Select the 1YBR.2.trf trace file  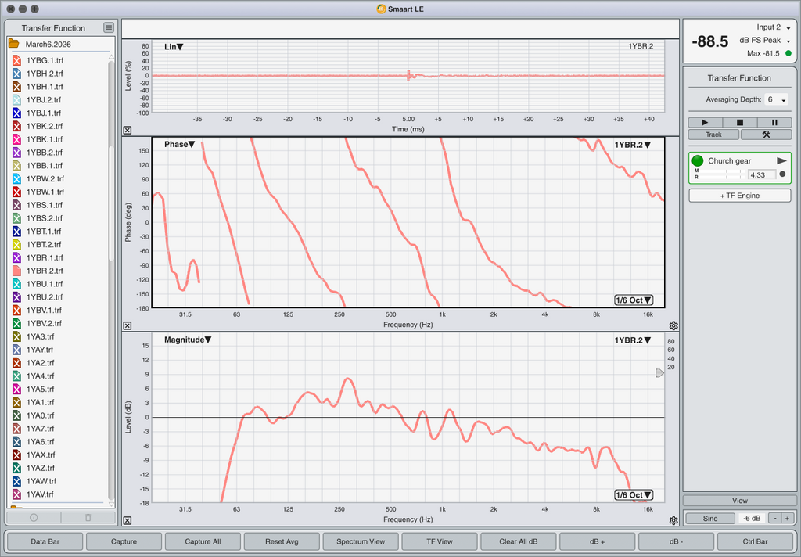(44, 271)
